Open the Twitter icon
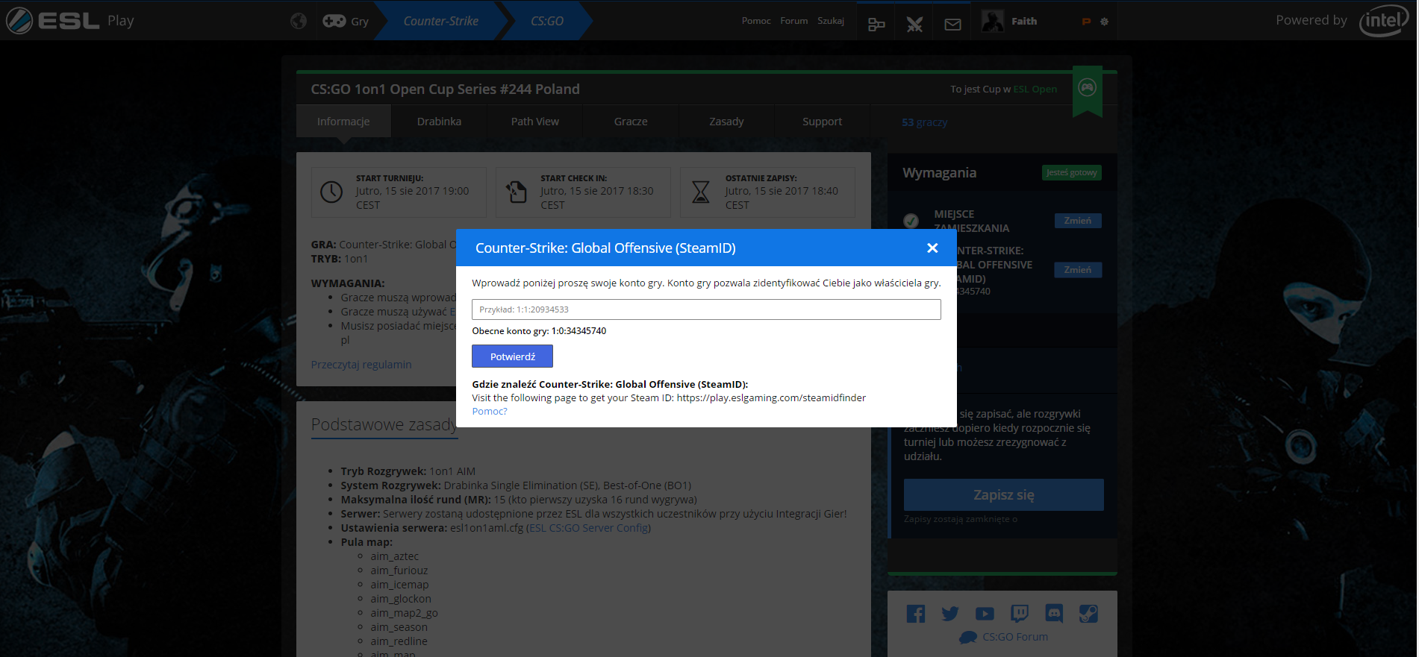 [x=950, y=614]
